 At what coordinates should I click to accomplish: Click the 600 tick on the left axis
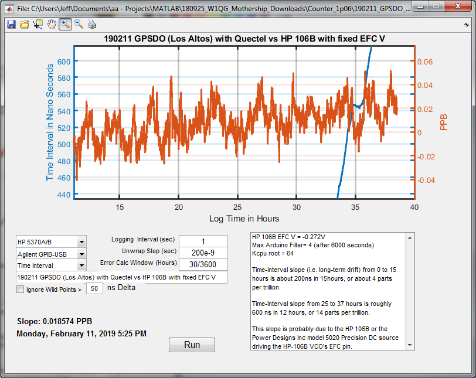(x=64, y=62)
